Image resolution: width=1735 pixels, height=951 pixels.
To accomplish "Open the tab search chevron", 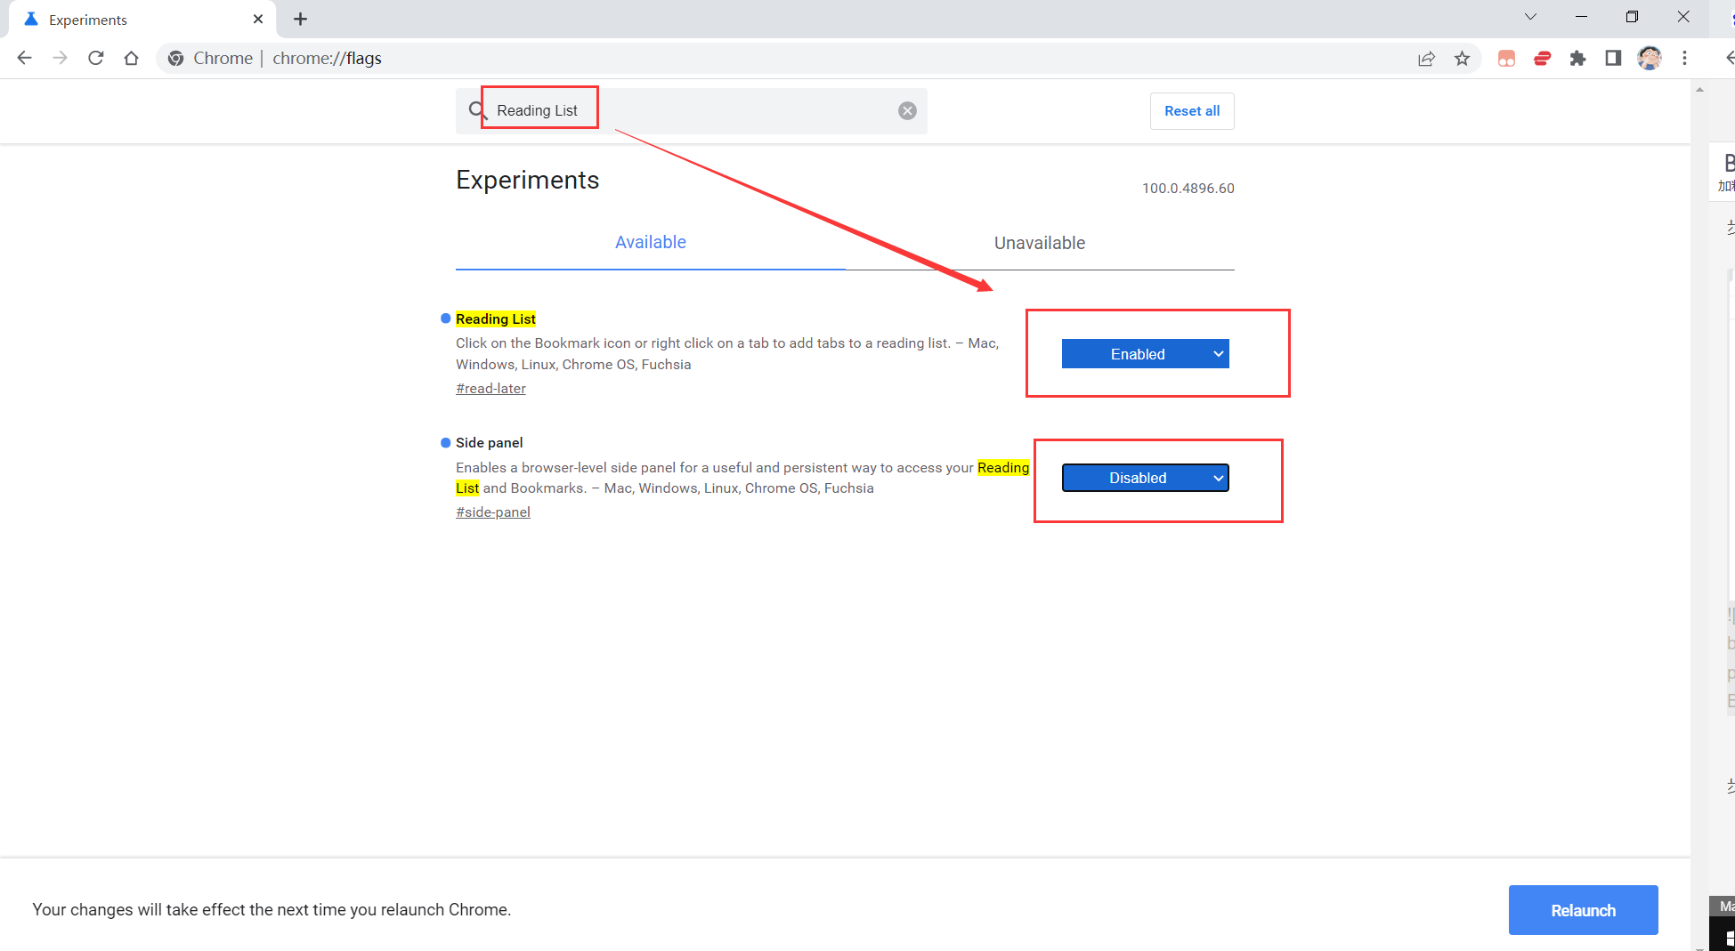I will coord(1530,17).
